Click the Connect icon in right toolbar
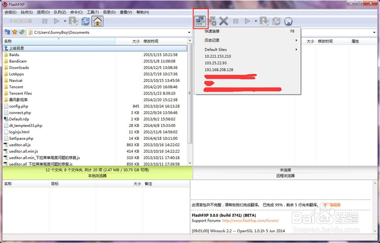 coord(200,21)
